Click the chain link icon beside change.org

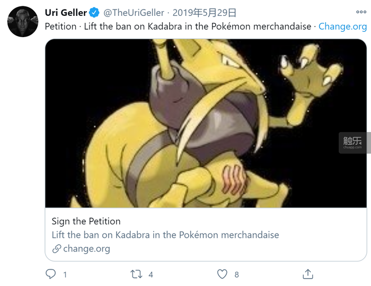pyautogui.click(x=57, y=249)
